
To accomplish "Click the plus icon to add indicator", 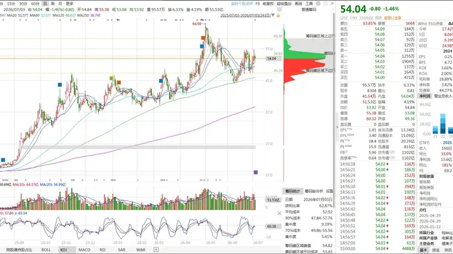I will 156,249.
